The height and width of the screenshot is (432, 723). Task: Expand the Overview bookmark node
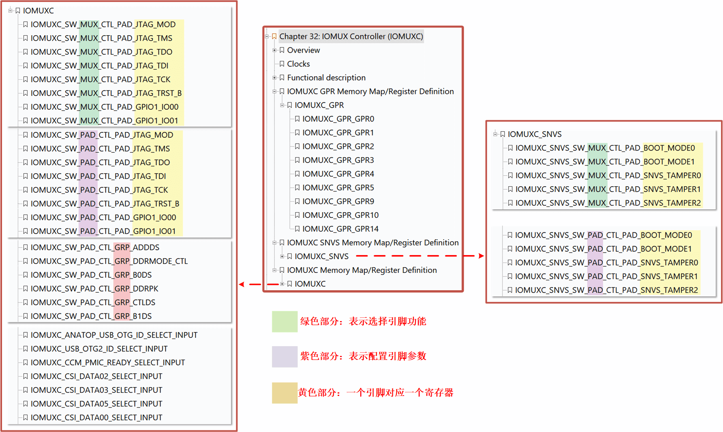274,50
